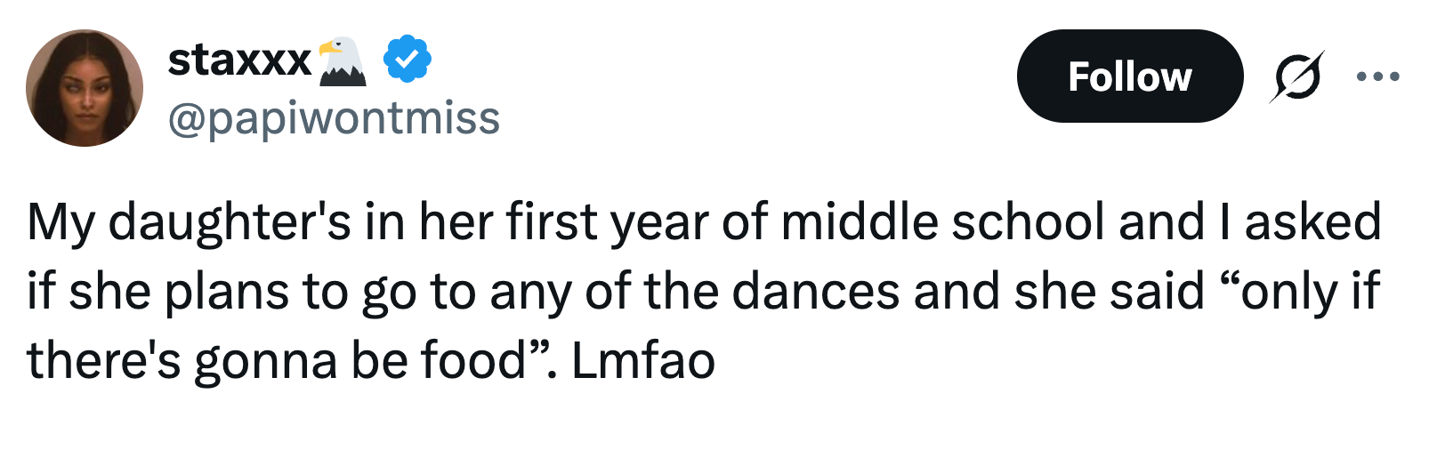This screenshot has width=1429, height=450.
Task: Follow the staxxx account
Action: pos(1129,76)
